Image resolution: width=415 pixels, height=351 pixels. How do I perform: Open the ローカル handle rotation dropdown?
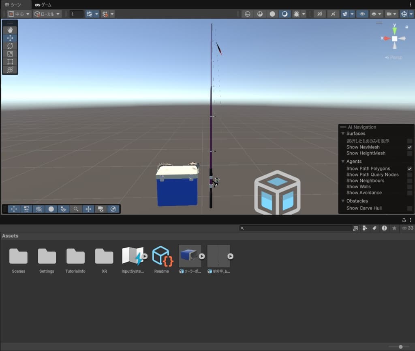[x=47, y=14]
